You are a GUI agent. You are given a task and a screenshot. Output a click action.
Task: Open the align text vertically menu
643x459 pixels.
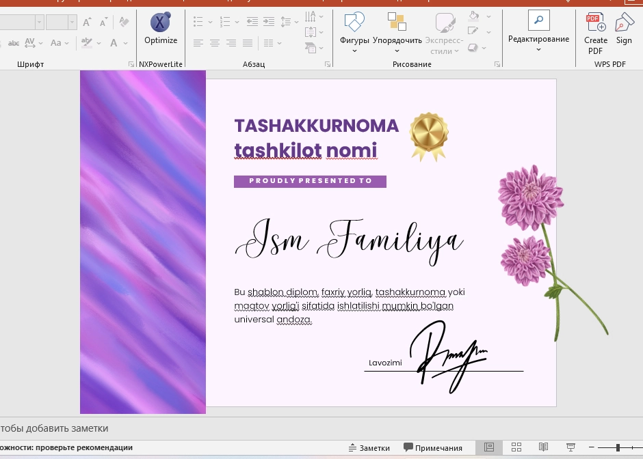314,32
